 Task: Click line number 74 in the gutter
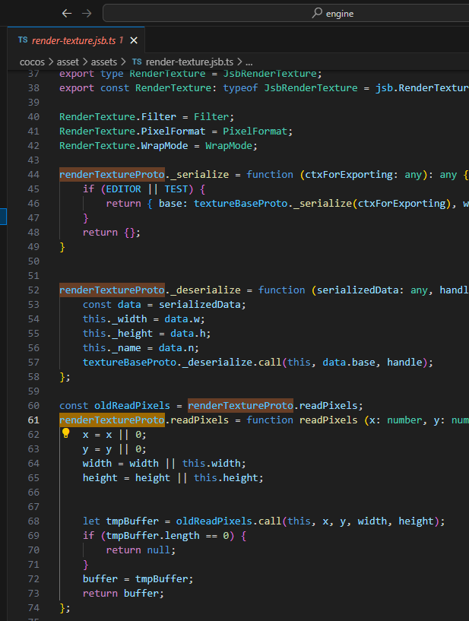click(33, 608)
